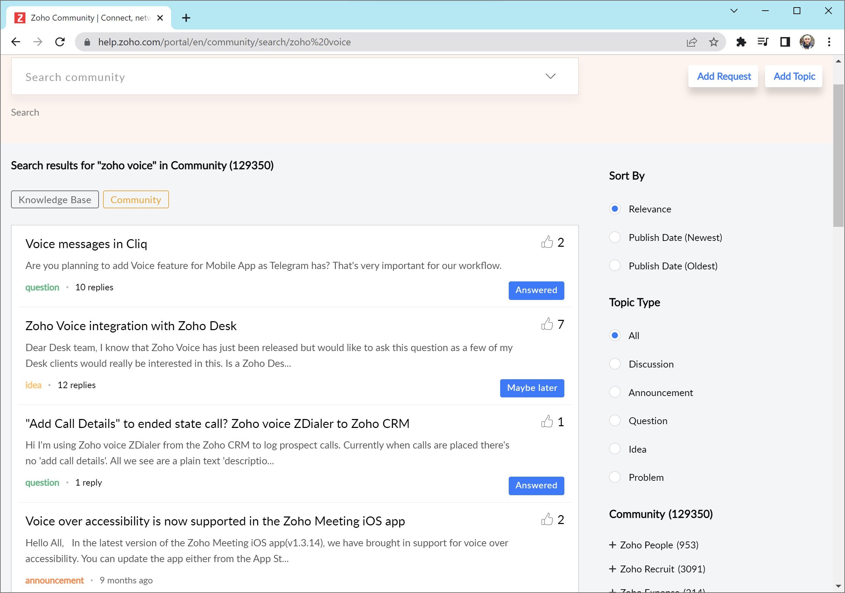The image size is (845, 593).
Task: Select Publish Date Newest sort option
Action: (615, 237)
